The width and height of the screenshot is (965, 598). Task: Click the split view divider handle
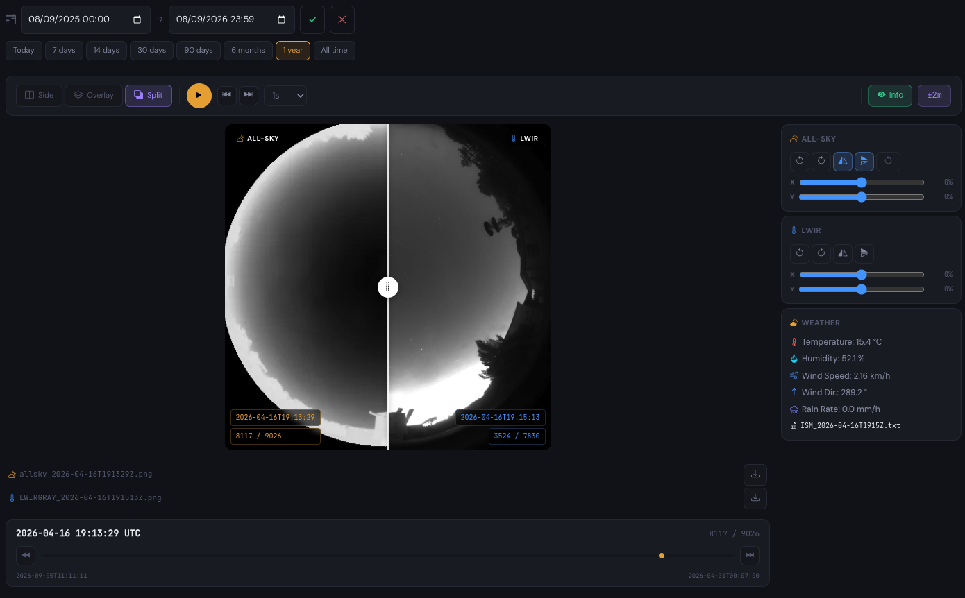click(388, 287)
